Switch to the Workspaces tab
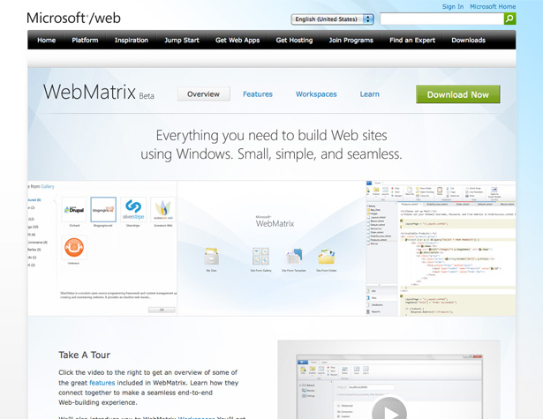 316,94
